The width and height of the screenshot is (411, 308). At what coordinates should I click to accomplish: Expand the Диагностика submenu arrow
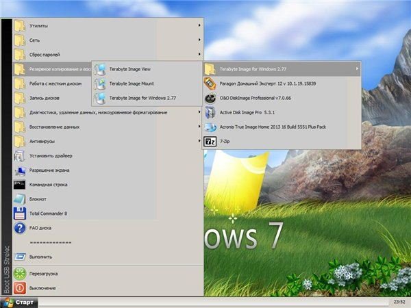(199, 112)
